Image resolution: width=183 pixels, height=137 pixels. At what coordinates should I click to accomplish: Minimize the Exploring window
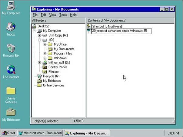pyautogui.click(x=162, y=9)
